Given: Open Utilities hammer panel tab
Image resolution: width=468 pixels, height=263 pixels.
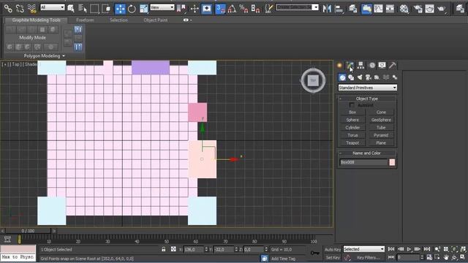Looking at the screenshot, I should pyautogui.click(x=392, y=65).
